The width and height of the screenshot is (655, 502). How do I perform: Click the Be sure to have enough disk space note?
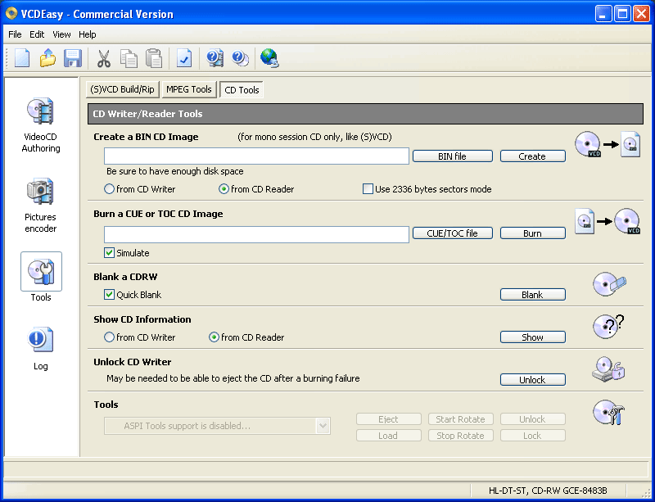click(175, 171)
